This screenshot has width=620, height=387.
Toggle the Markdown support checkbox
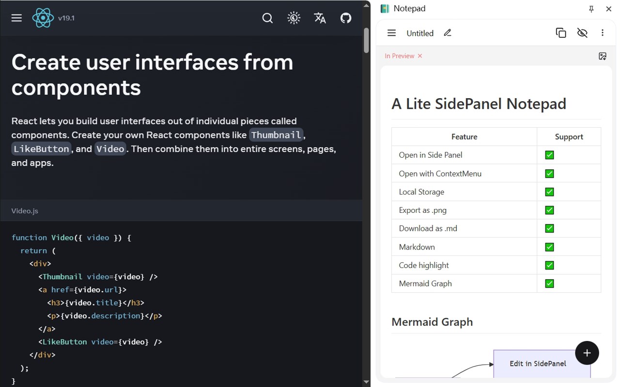click(x=549, y=247)
